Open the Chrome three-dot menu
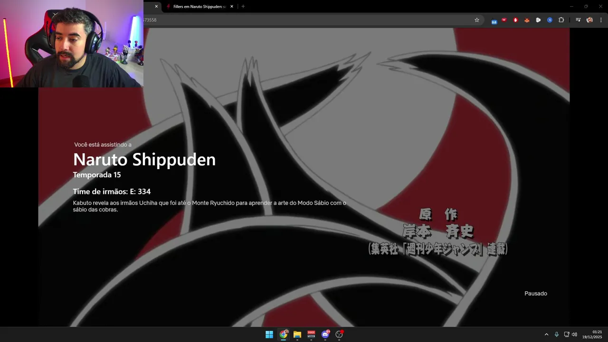This screenshot has height=342, width=608. pyautogui.click(x=601, y=20)
